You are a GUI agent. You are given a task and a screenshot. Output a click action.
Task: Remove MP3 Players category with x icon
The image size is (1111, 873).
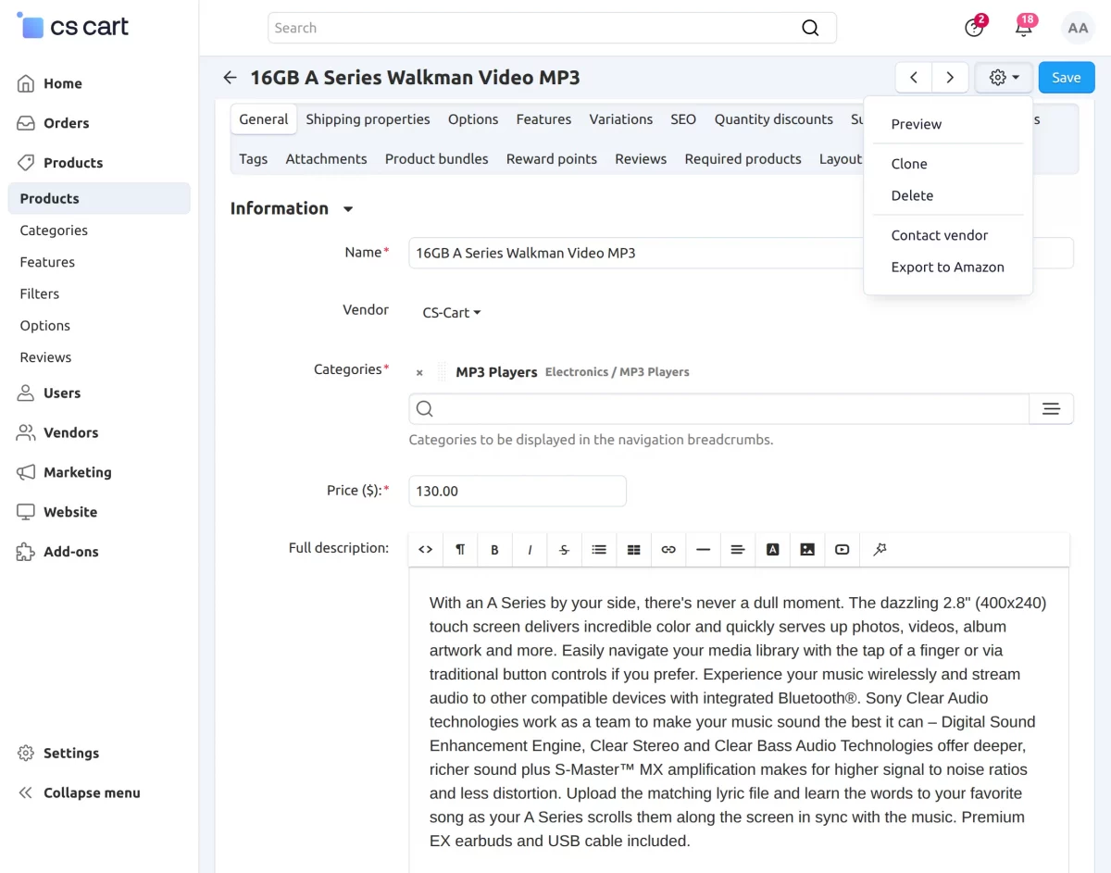[x=419, y=372]
